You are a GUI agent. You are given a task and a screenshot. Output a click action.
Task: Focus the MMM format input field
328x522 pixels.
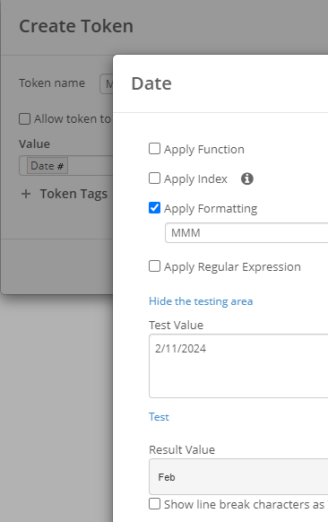(x=246, y=232)
